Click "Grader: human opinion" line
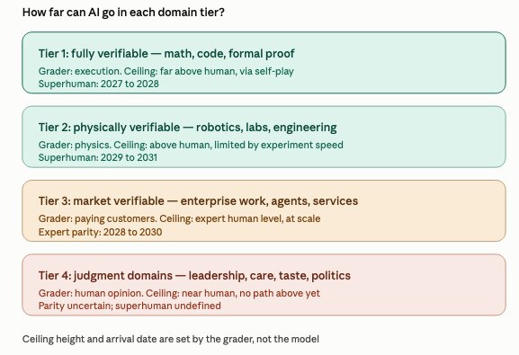 [x=179, y=293]
